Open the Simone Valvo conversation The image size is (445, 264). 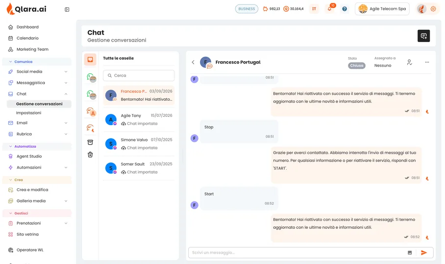click(139, 144)
